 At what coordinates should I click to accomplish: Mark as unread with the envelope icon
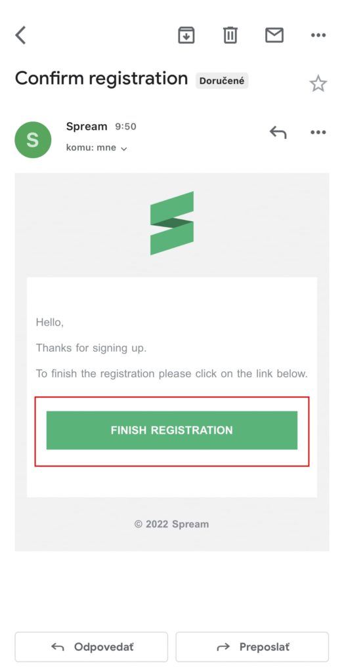click(274, 35)
